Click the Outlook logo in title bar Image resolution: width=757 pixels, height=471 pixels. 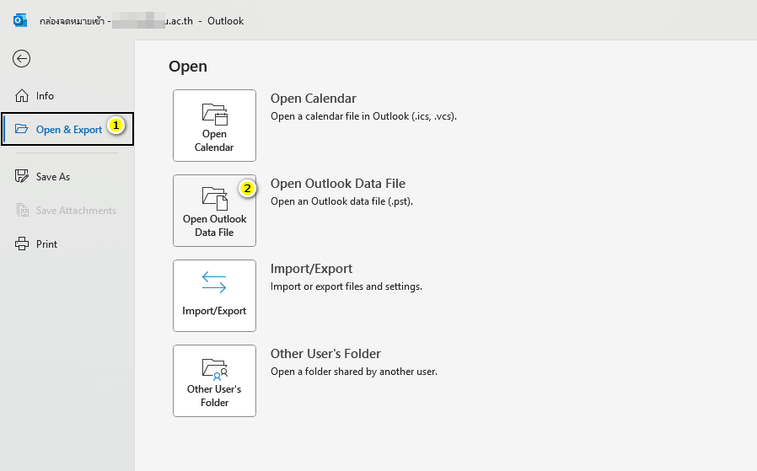point(20,20)
